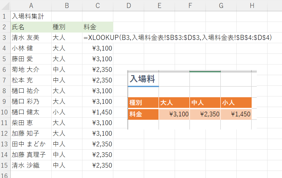This screenshot has height=178, width=282.
Task: Select the name cell 加藤 真理子
Action: click(31, 155)
